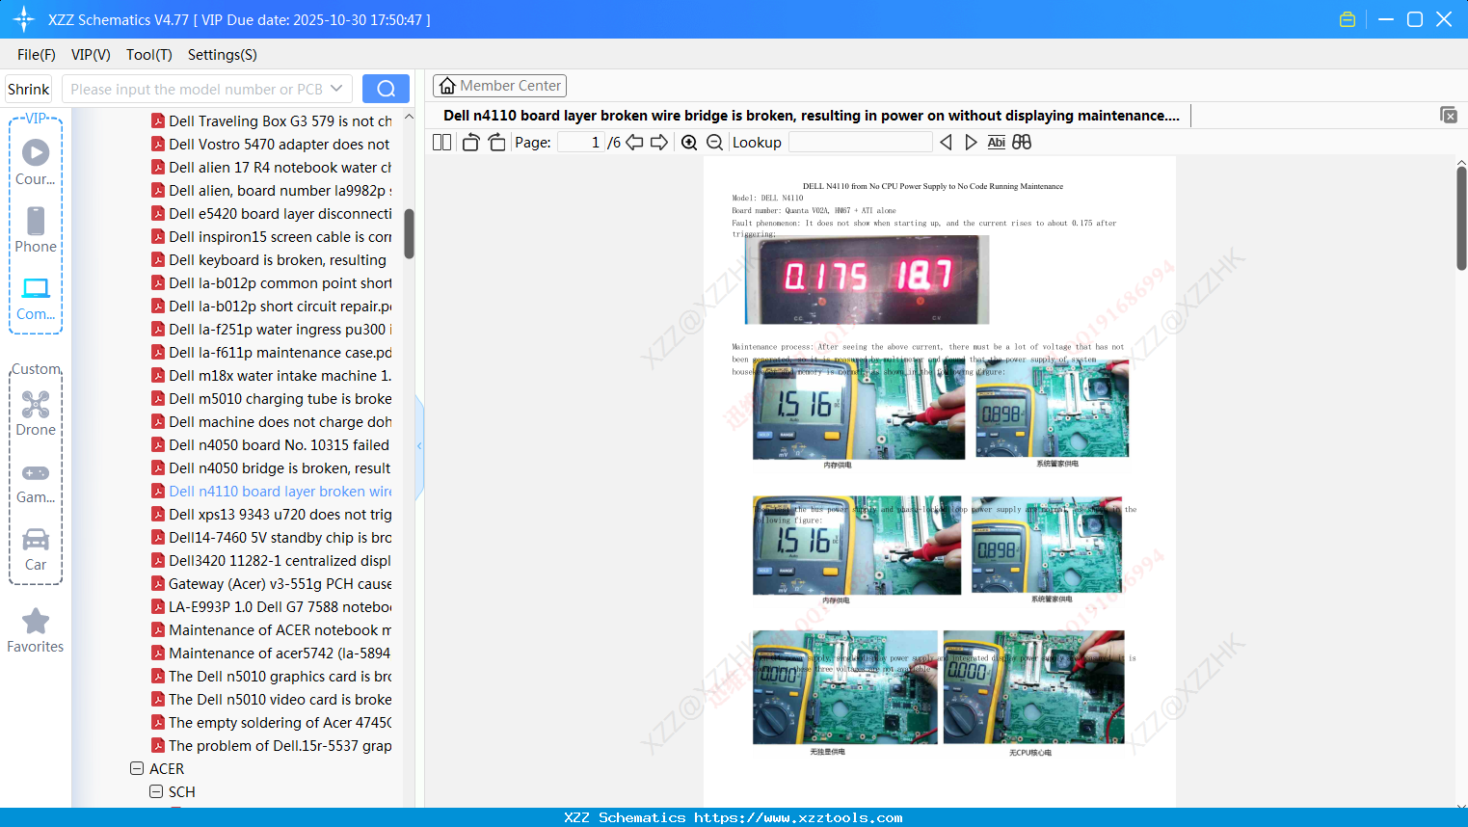Click the Shrink button
Image resolution: width=1468 pixels, height=827 pixels.
[x=29, y=89]
